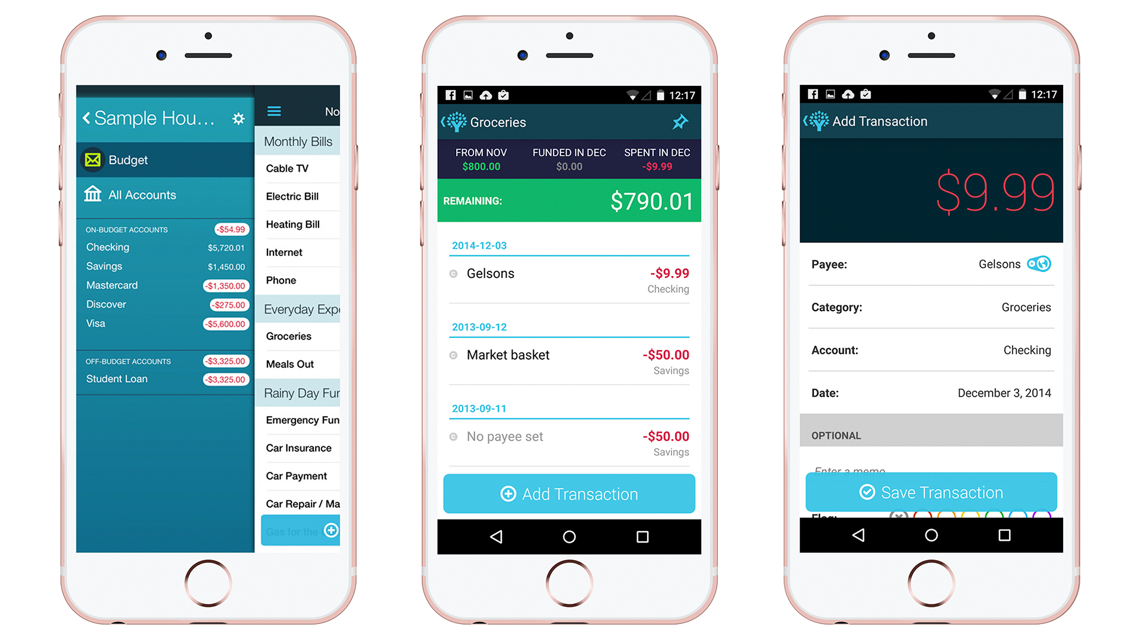1139x640 pixels.
Task: Click the pin/bookmark icon on Groceries screen
Action: coord(679,128)
